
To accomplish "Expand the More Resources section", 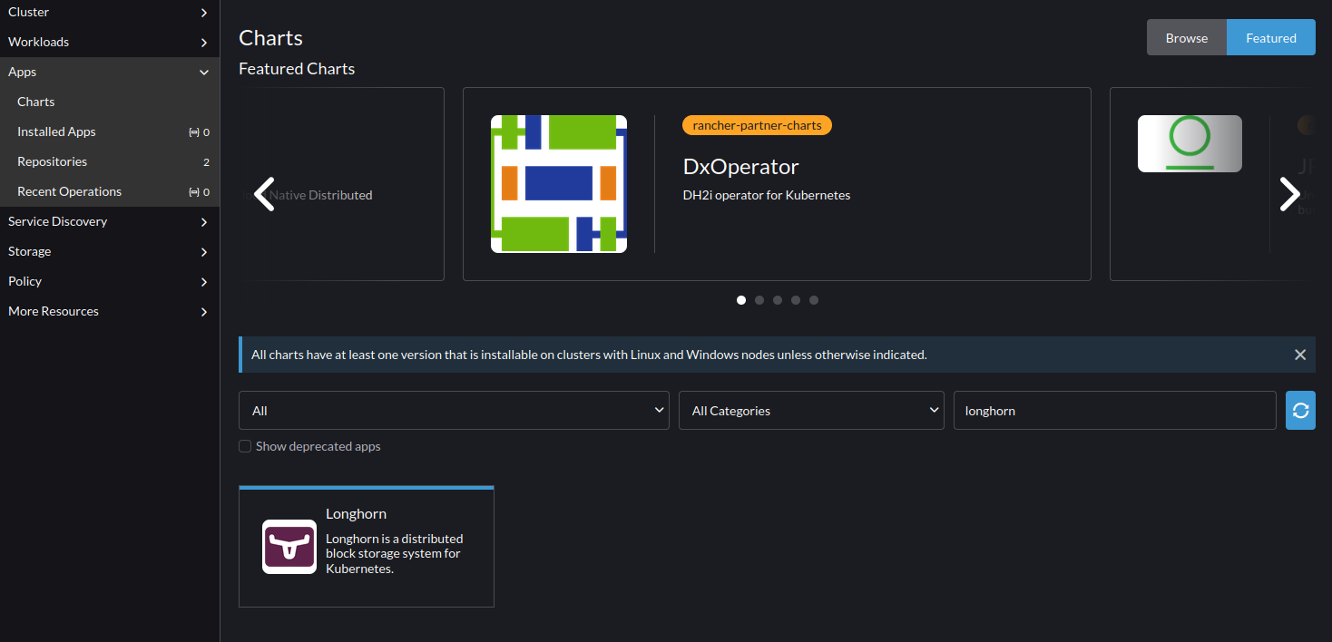I will [110, 312].
